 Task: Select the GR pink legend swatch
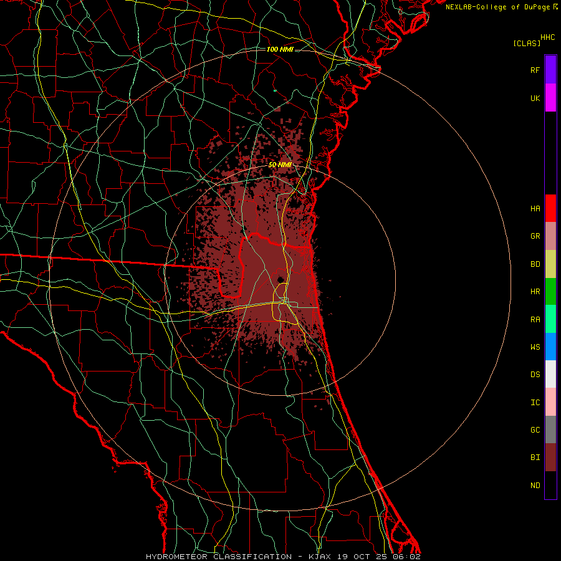pyautogui.click(x=550, y=236)
